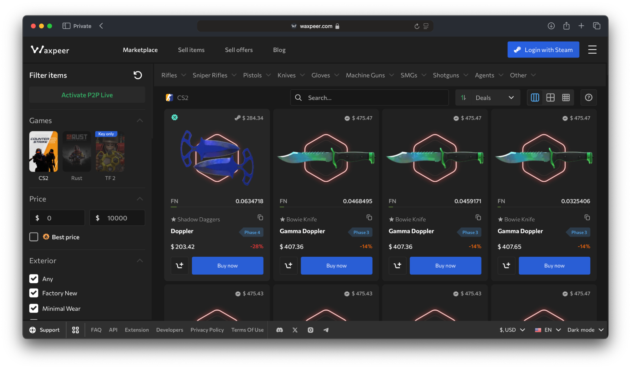Screen dimensions: 631x369
Task: Copy name of Bowie Knife with float 0.0468495
Action: tap(369, 218)
